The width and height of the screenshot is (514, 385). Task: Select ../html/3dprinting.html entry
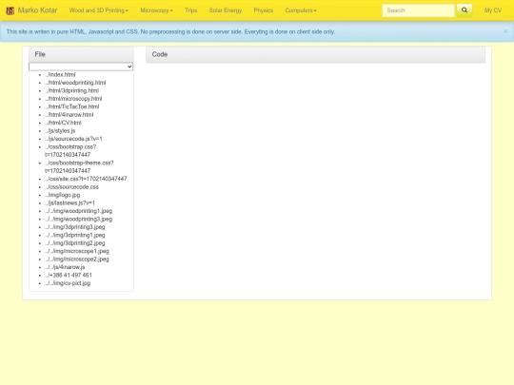pos(71,90)
